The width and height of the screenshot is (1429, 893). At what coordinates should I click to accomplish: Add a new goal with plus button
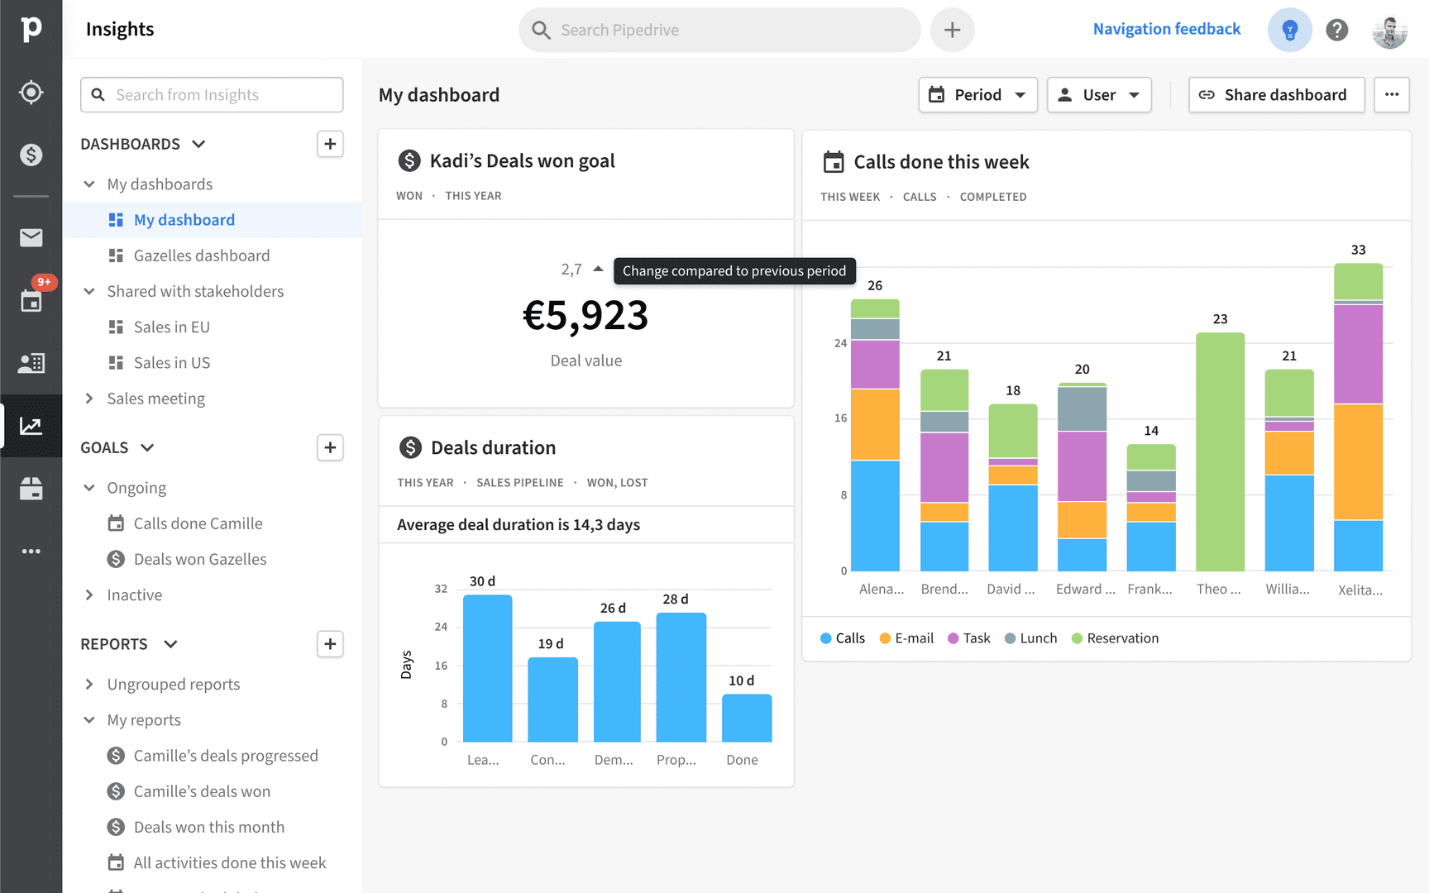(330, 447)
